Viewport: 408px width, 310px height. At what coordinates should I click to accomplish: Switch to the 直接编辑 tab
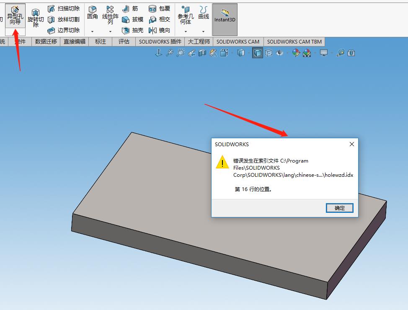75,41
